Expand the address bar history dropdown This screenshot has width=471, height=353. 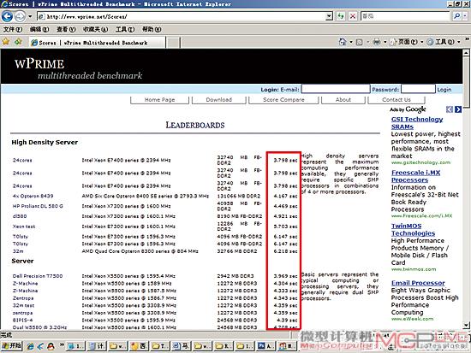tap(329, 16)
